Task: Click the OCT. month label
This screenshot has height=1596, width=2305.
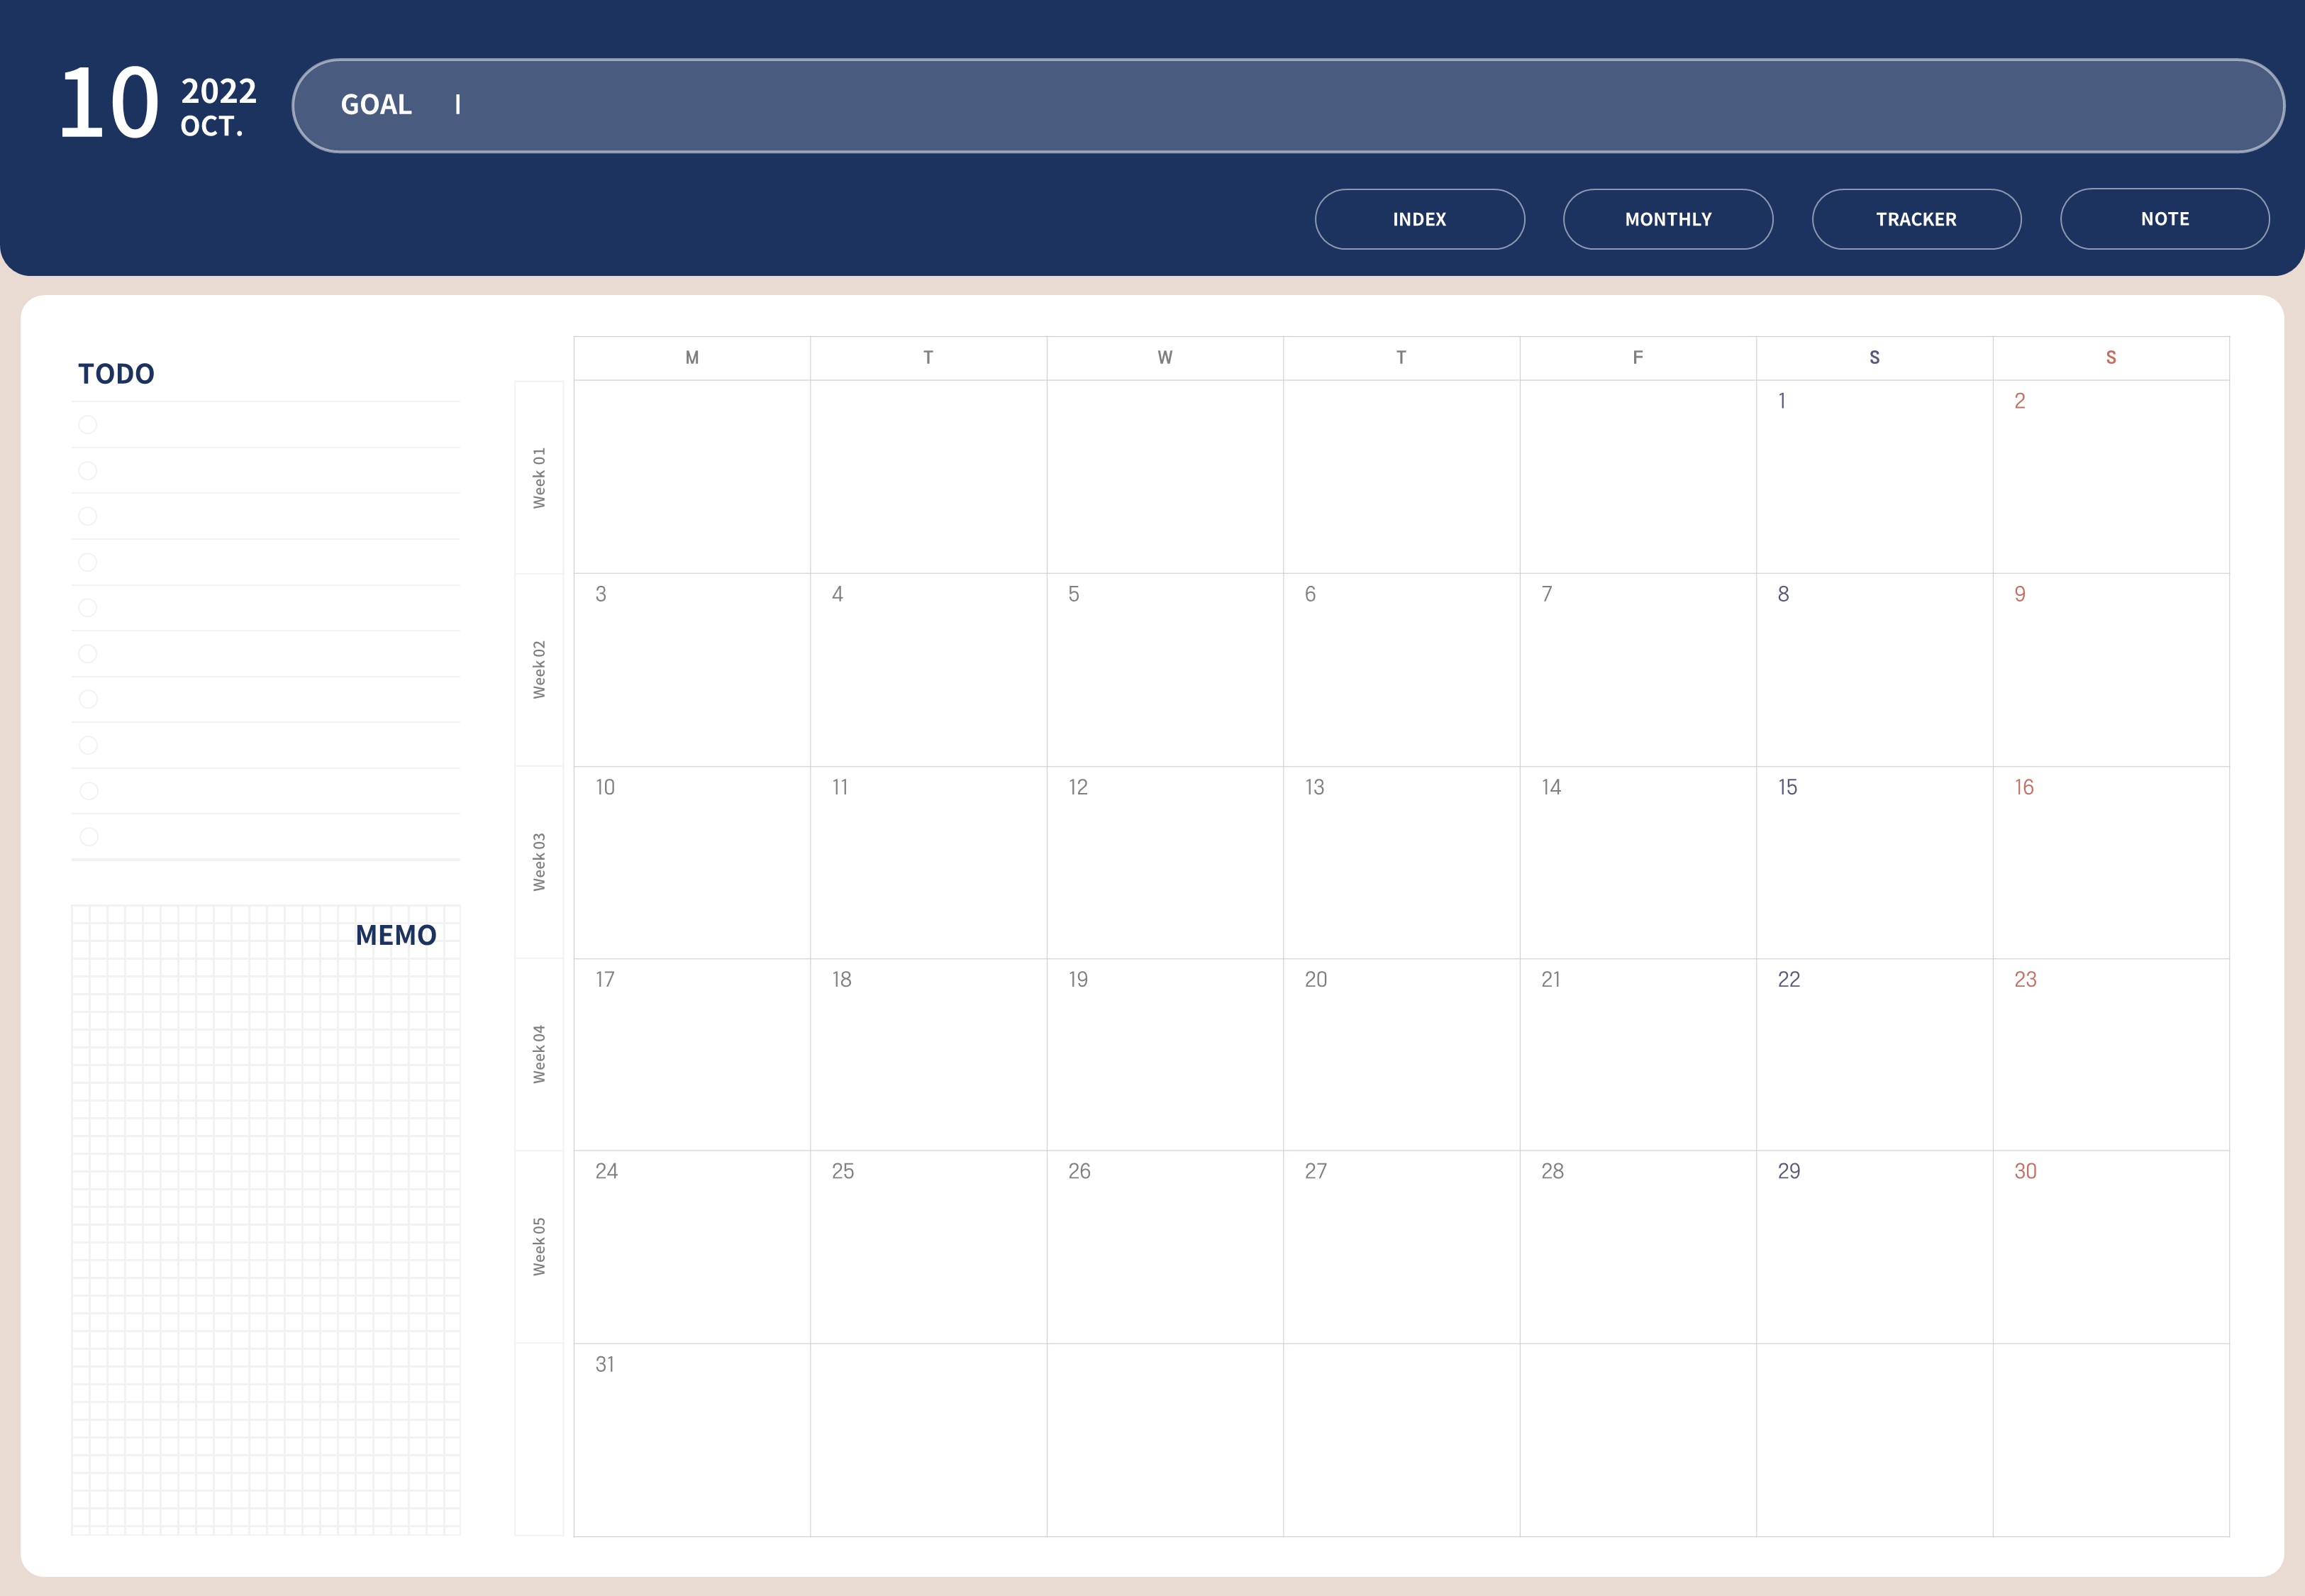Action: point(212,126)
